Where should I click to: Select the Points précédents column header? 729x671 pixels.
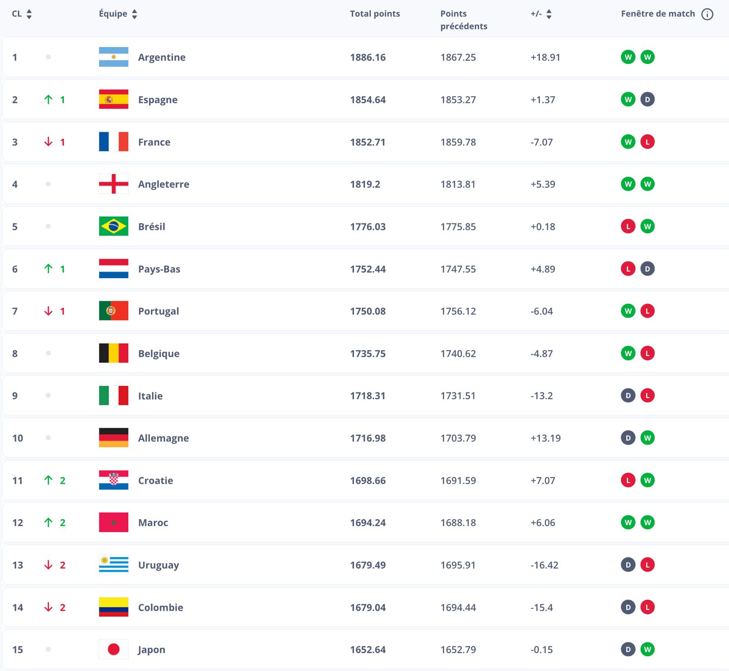click(464, 20)
